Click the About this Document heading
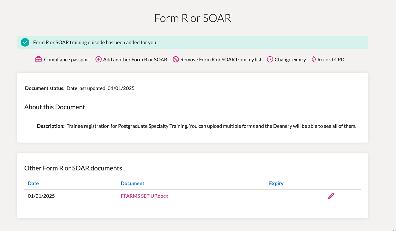Screen dimensions: 396x231 tap(55, 107)
